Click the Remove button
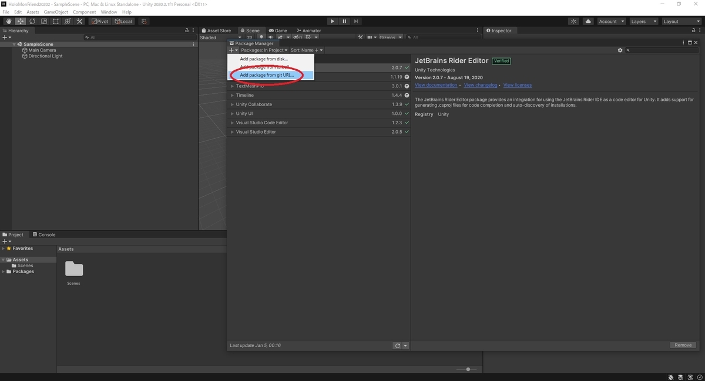The width and height of the screenshot is (705, 381). (x=683, y=345)
